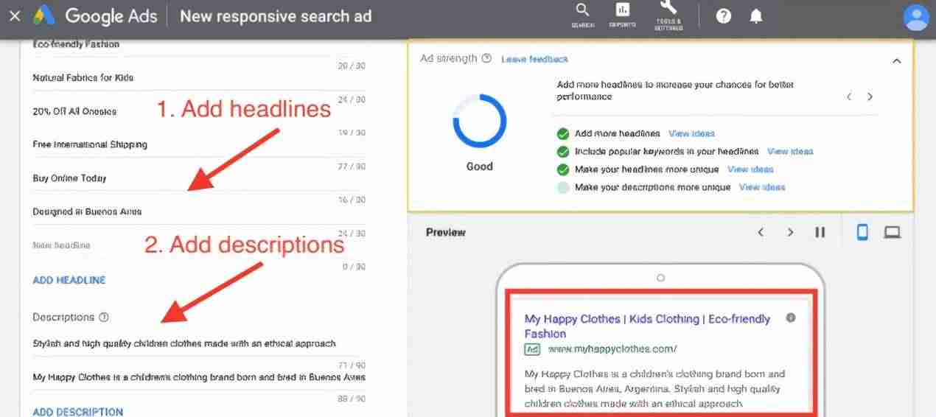The image size is (936, 417).
Task: Open the account profile avatar
Action: (x=916, y=17)
